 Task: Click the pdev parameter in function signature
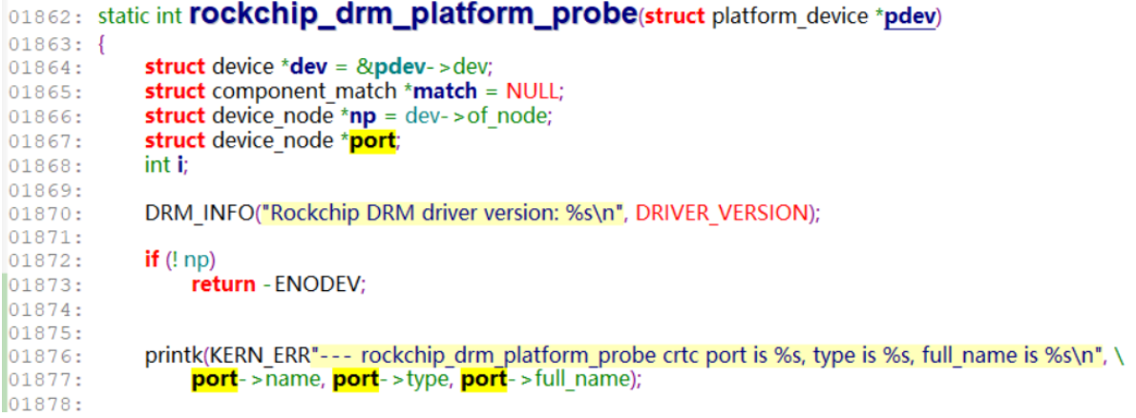(911, 17)
